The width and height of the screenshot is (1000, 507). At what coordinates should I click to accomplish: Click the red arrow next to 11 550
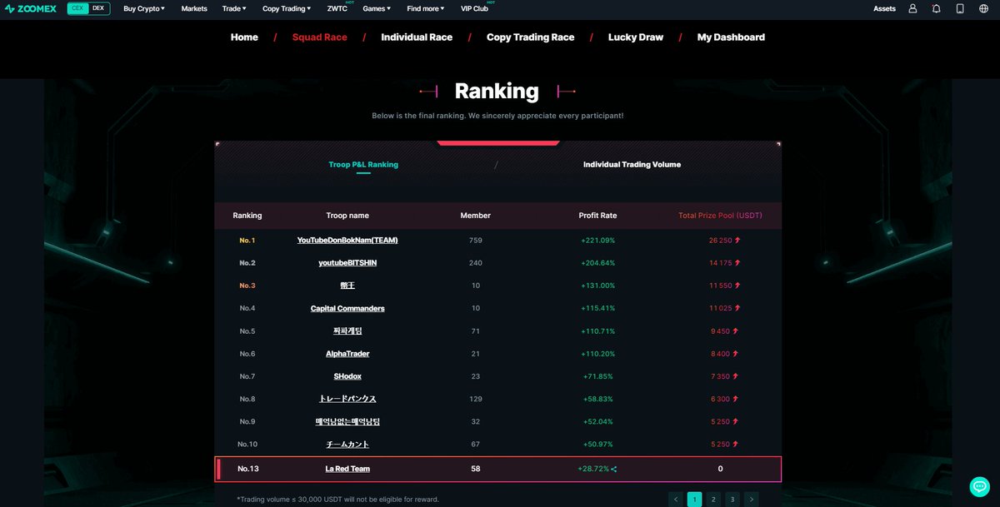pyautogui.click(x=737, y=286)
